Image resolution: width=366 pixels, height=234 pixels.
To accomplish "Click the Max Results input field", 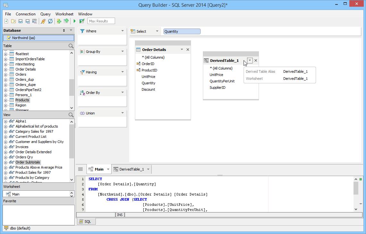I will 101,21.
